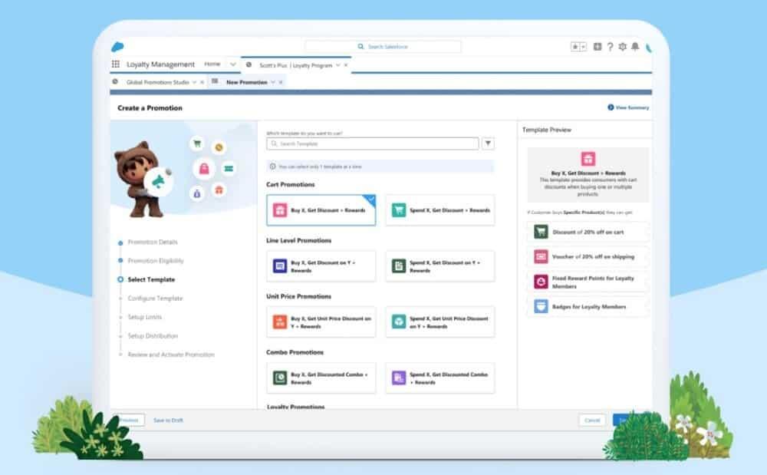Image resolution: width=767 pixels, height=475 pixels.
Task: Open the View Summary link
Action: [628, 107]
